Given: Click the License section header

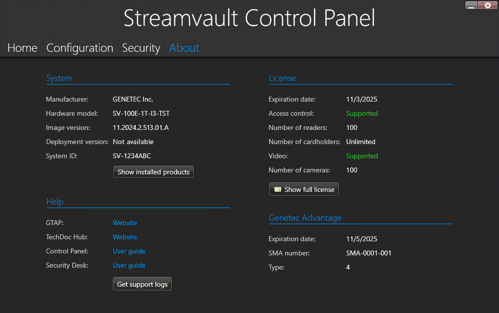Looking at the screenshot, I should [x=282, y=78].
